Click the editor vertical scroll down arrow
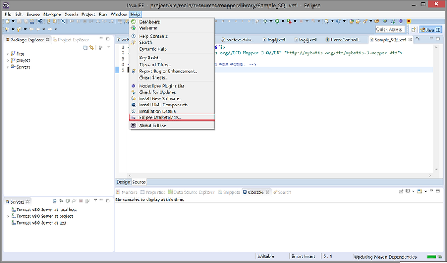447x263 pixels. pos(436,170)
